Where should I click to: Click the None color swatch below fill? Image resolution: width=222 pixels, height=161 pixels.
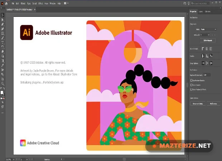4,98
